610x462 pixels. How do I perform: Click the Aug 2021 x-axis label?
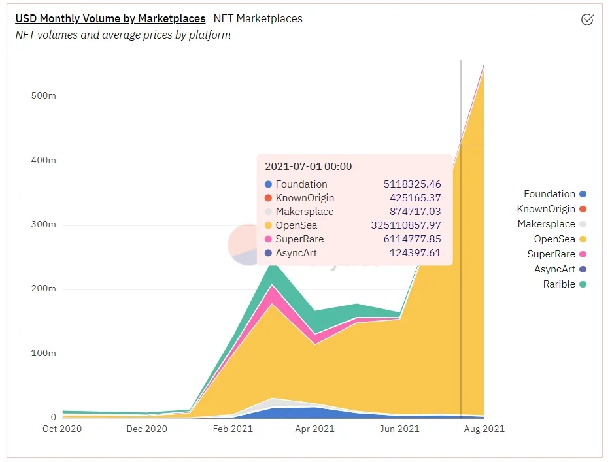[x=483, y=429]
